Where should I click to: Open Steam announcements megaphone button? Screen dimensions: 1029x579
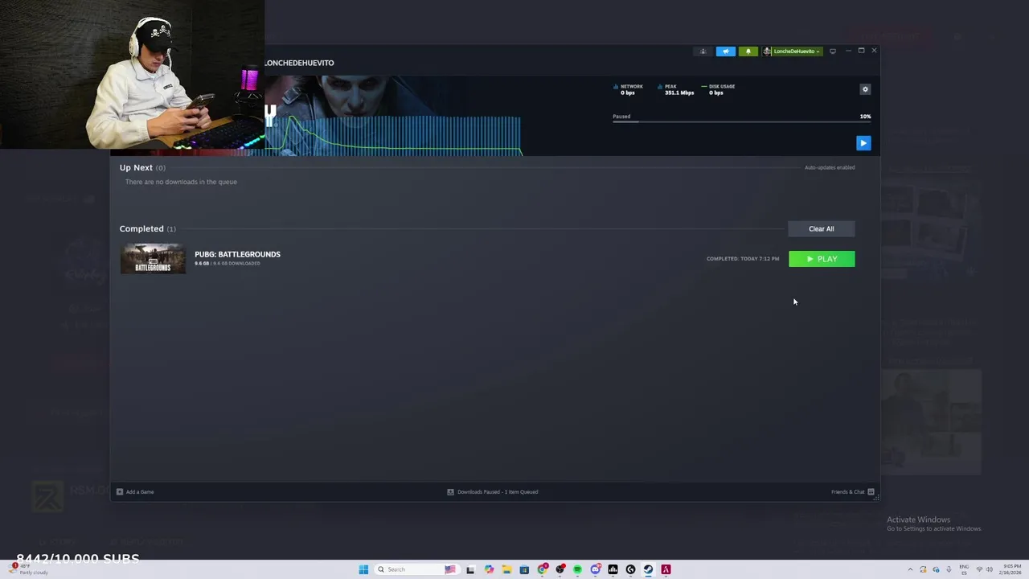(x=725, y=51)
